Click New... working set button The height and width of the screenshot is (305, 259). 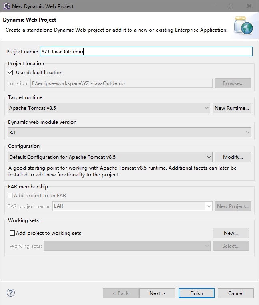pos(231,233)
